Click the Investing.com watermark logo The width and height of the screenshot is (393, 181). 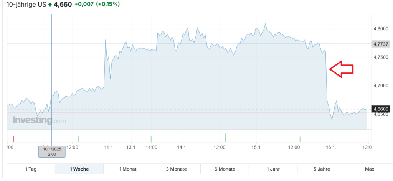pos(39,120)
